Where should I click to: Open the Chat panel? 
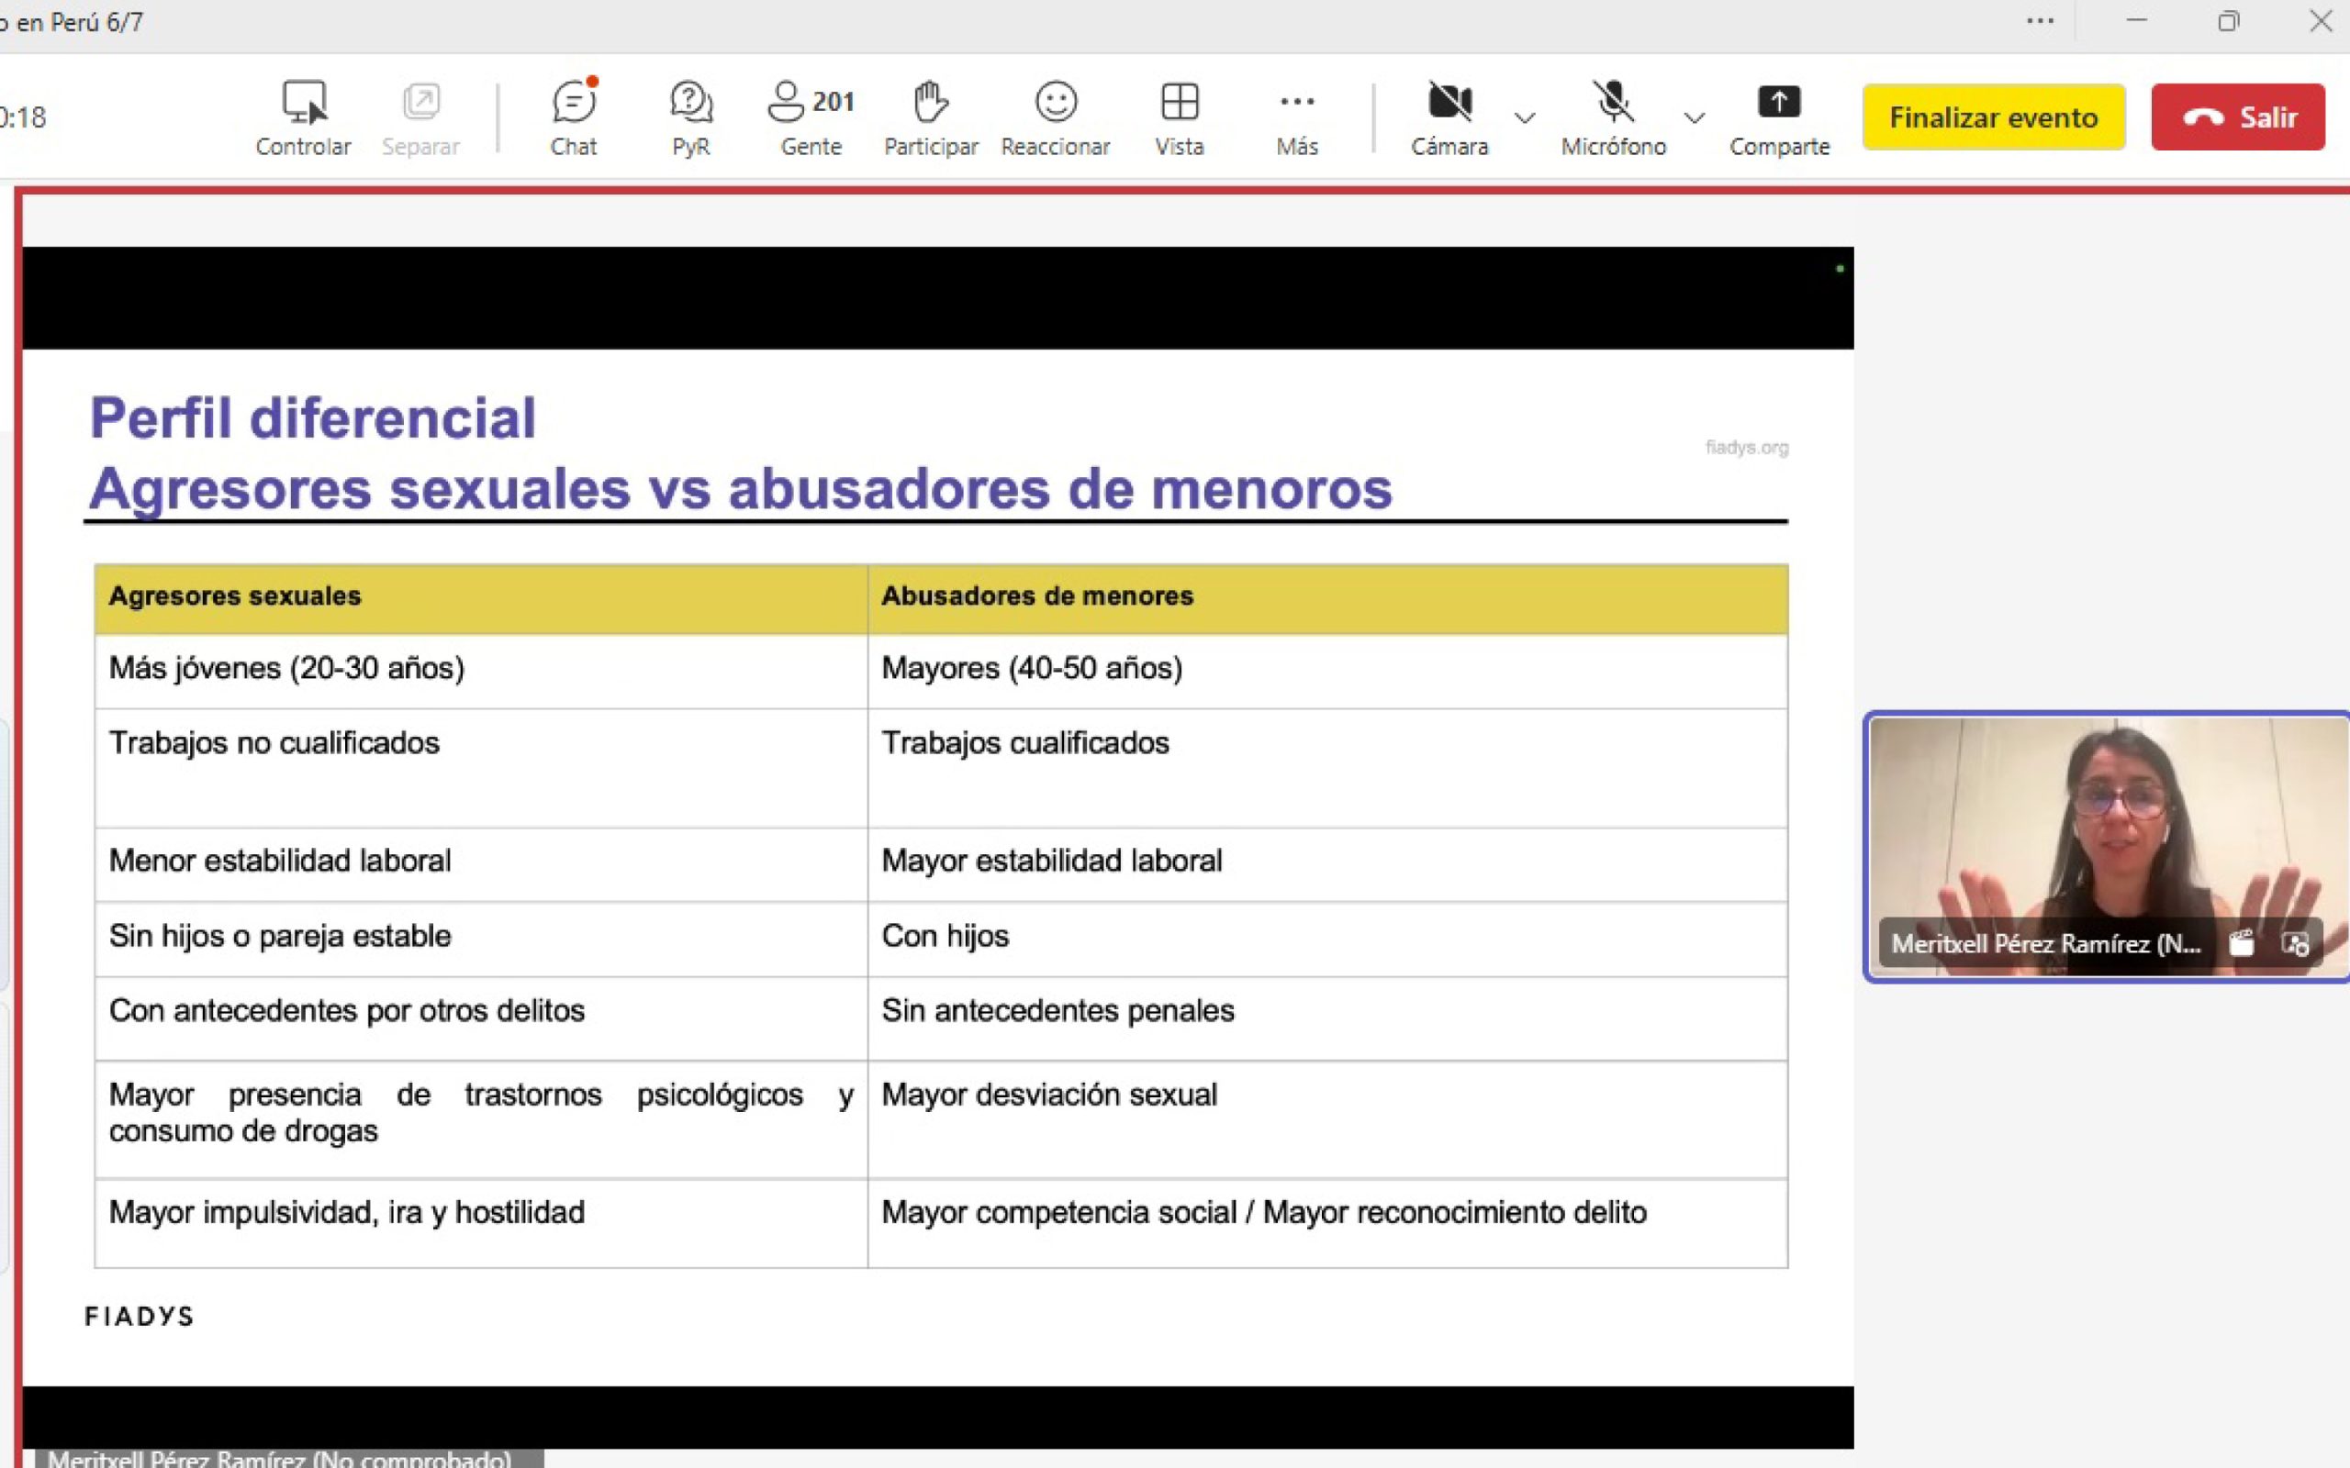point(574,117)
